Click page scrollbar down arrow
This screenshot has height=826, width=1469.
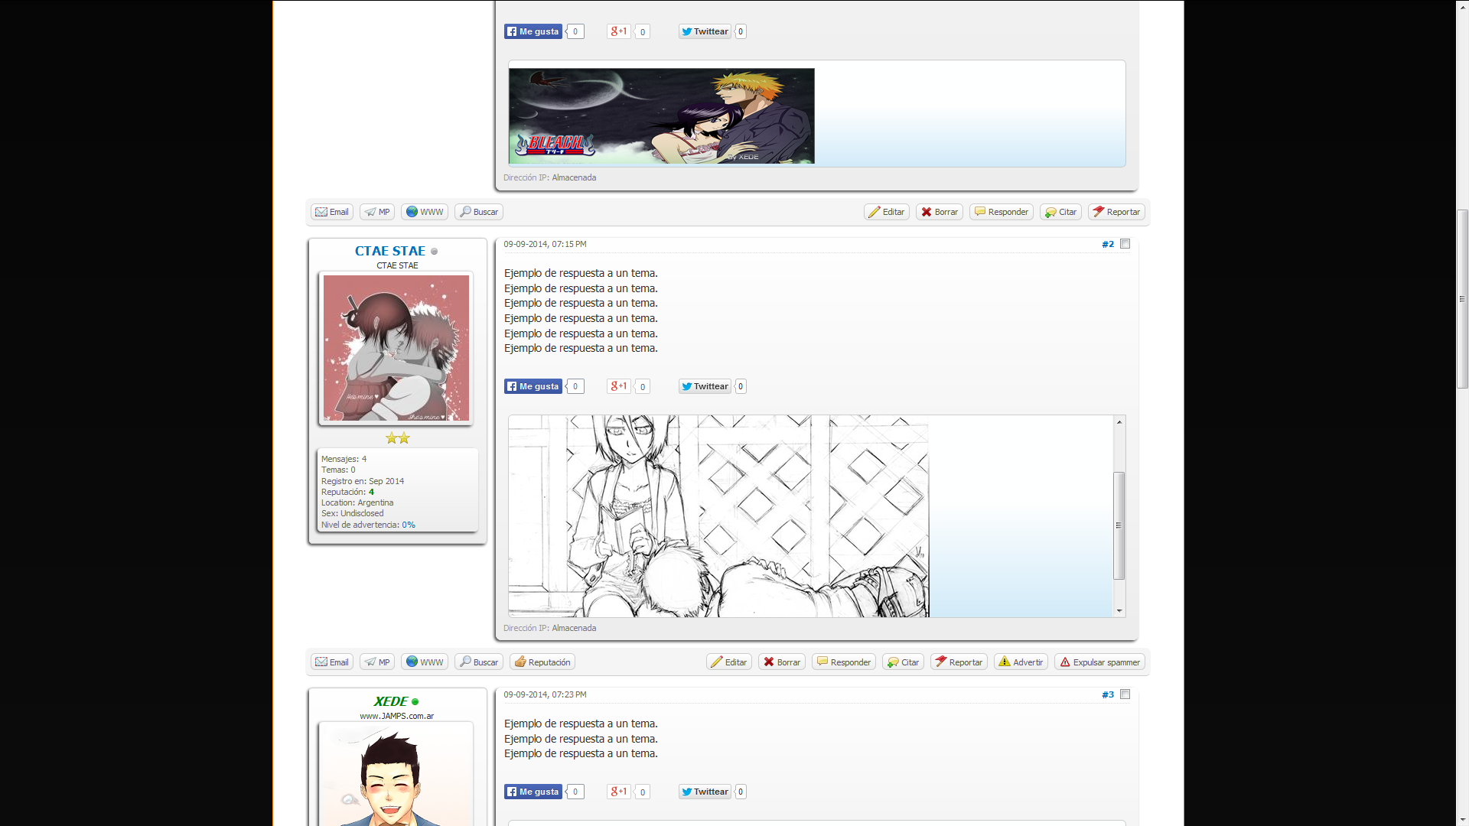tap(1462, 819)
